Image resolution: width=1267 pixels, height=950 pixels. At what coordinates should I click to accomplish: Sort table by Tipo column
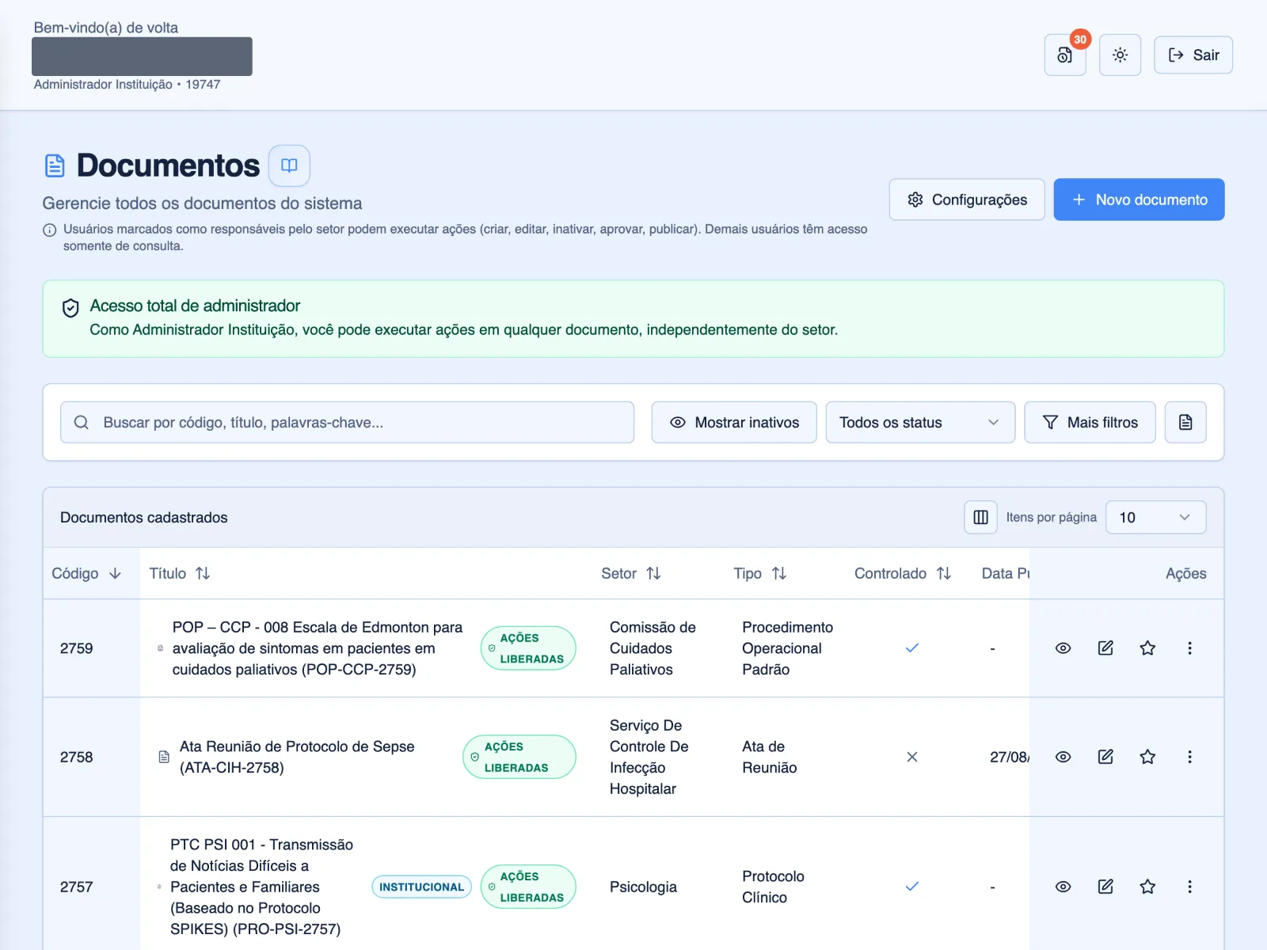(760, 573)
